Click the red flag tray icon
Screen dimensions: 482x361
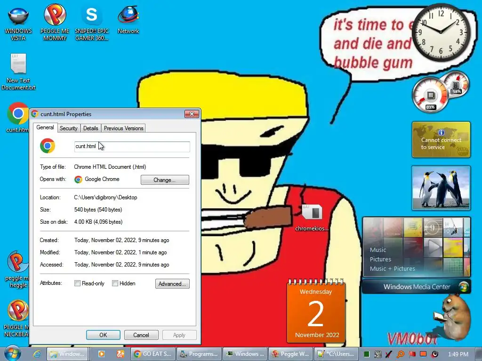[x=412, y=354]
